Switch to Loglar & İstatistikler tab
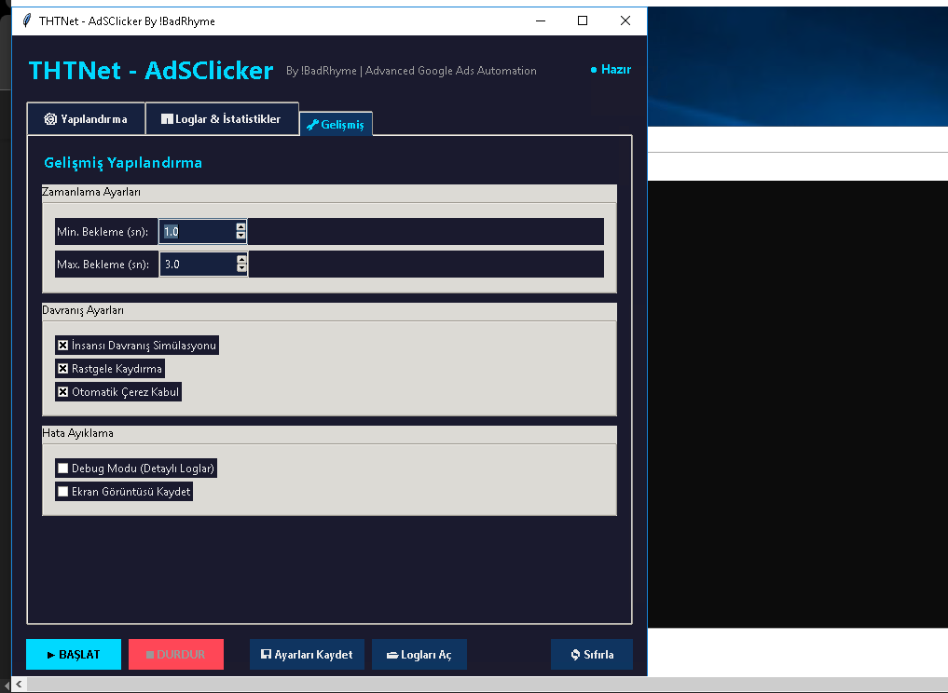Viewport: 948px width, 693px height. tap(221, 119)
